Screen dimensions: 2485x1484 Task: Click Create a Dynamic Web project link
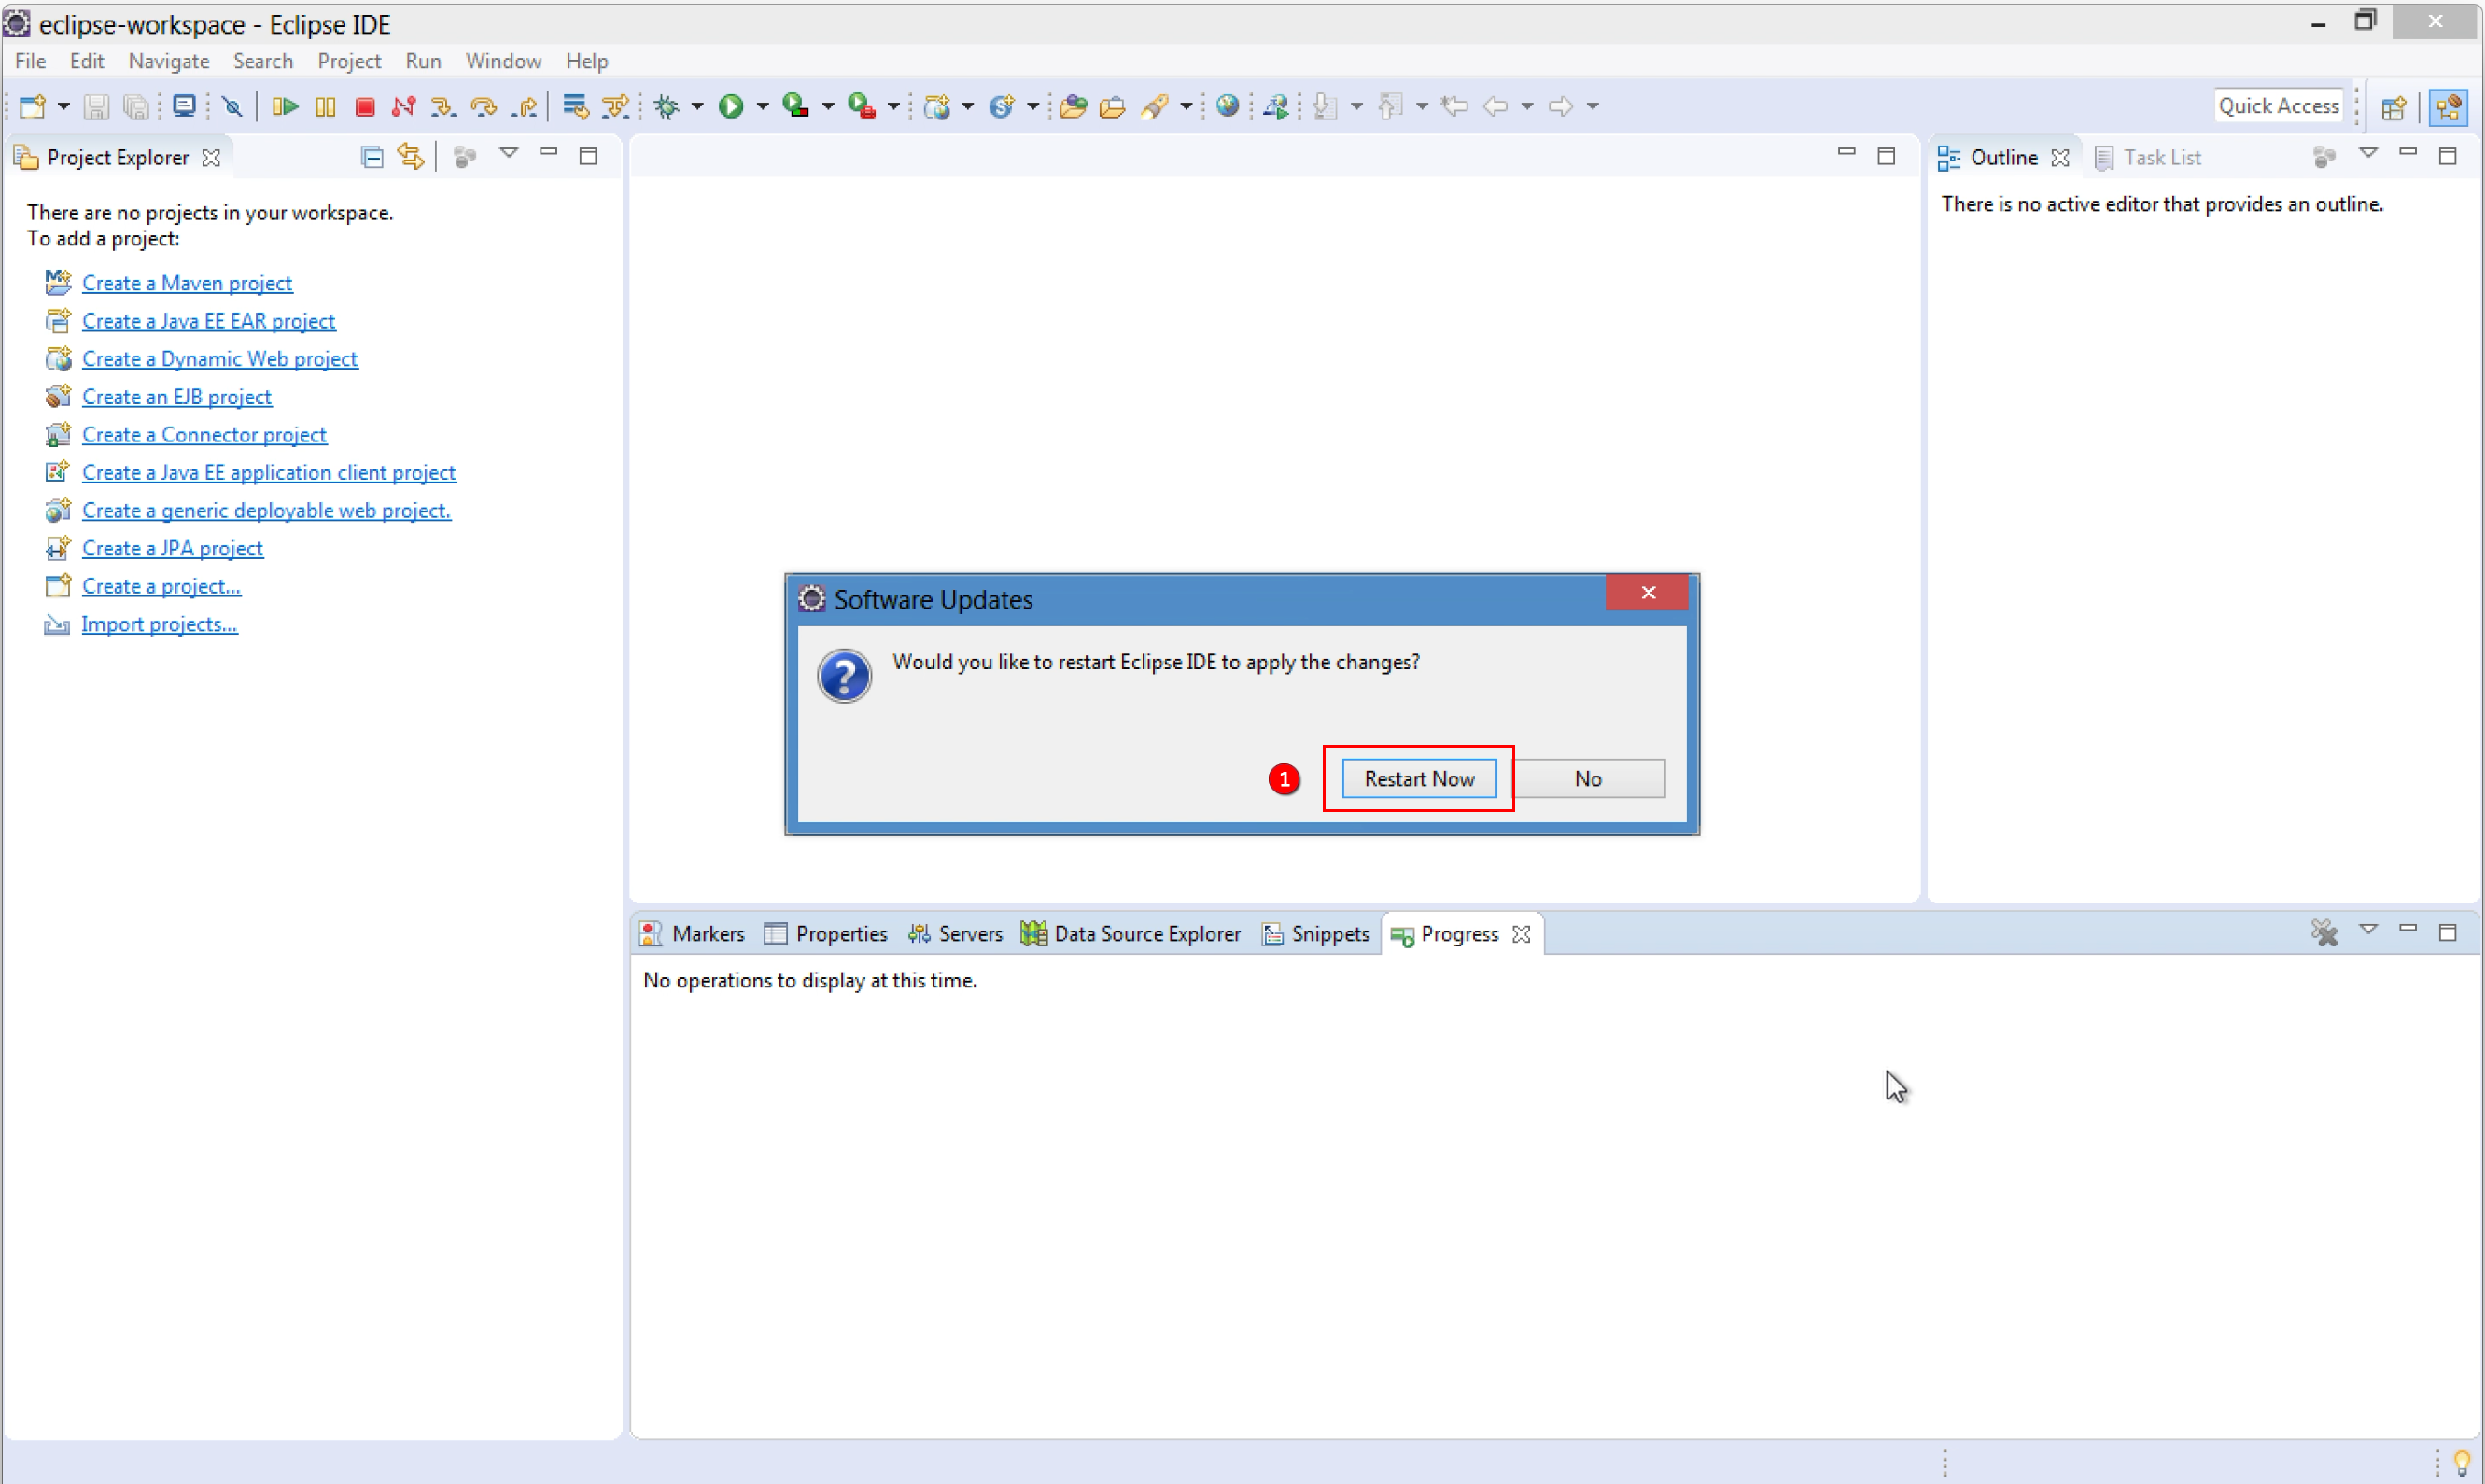click(220, 359)
